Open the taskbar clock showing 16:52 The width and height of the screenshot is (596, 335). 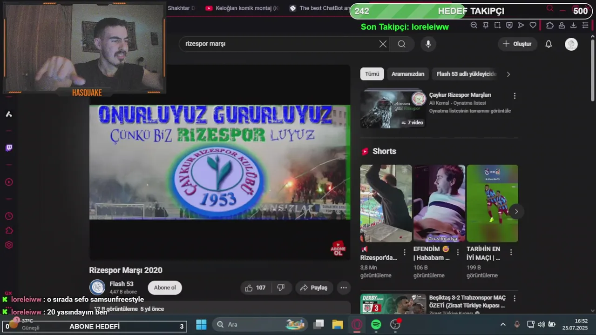click(x=575, y=324)
